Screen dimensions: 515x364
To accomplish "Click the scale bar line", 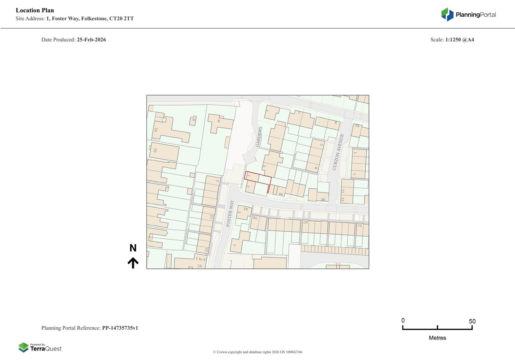I will (x=437, y=329).
